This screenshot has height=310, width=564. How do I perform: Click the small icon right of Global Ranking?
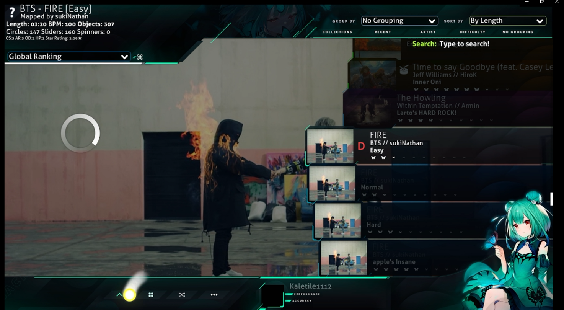(140, 57)
